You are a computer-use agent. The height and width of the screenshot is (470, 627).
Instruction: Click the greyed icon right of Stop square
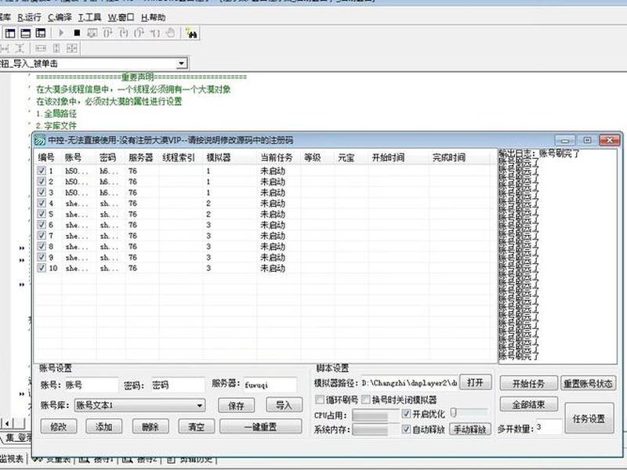pos(92,33)
